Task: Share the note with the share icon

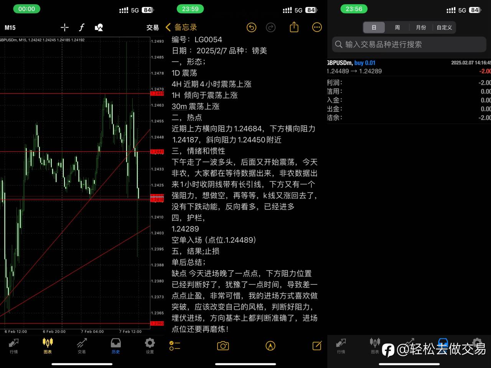Action: pos(294,27)
